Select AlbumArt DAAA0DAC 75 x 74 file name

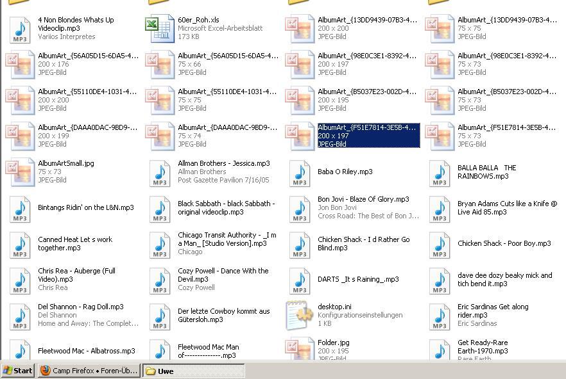(228, 127)
